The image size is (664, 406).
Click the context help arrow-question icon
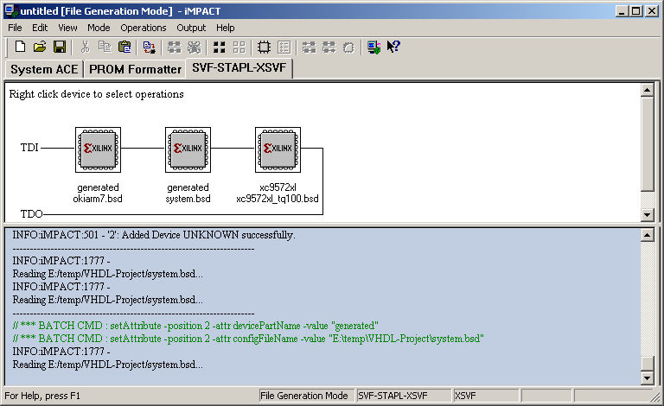[393, 47]
